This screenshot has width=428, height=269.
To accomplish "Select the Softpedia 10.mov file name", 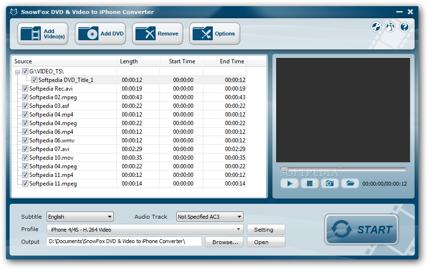I will [x=51, y=158].
